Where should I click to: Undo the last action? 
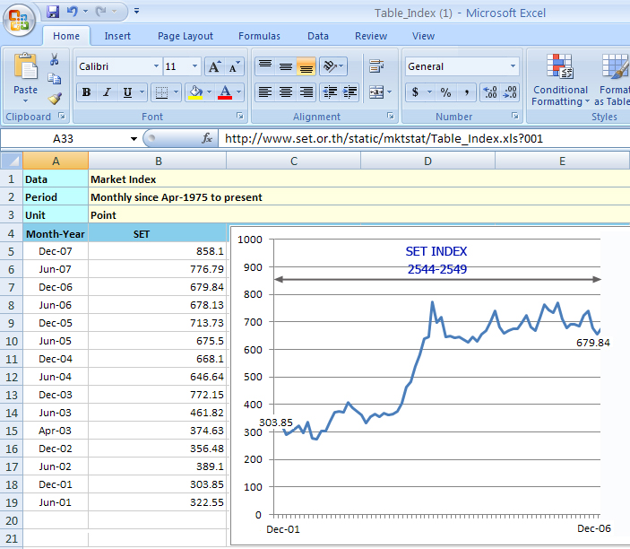coord(73,12)
